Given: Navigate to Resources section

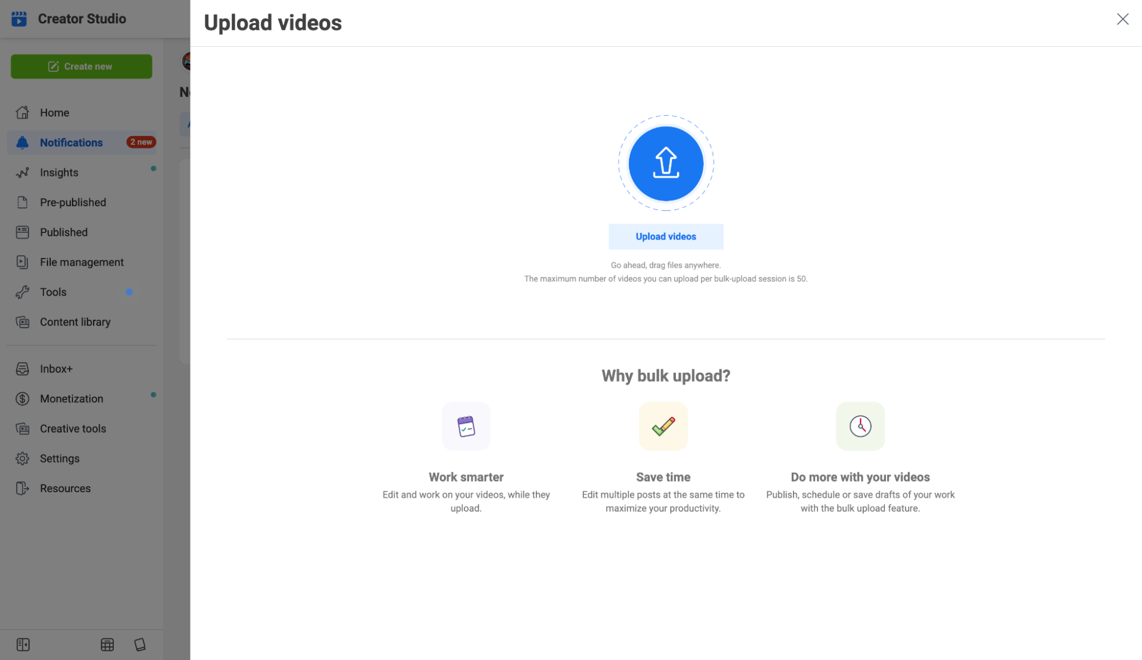Looking at the screenshot, I should pos(65,488).
